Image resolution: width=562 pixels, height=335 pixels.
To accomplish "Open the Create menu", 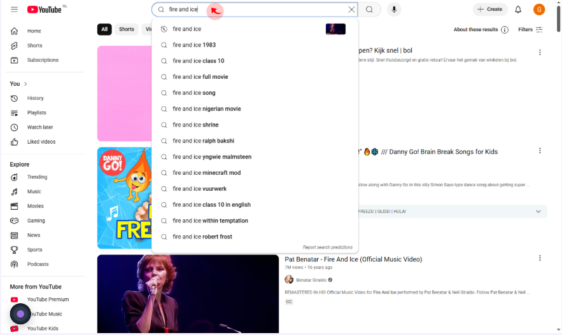I will [x=490, y=10].
